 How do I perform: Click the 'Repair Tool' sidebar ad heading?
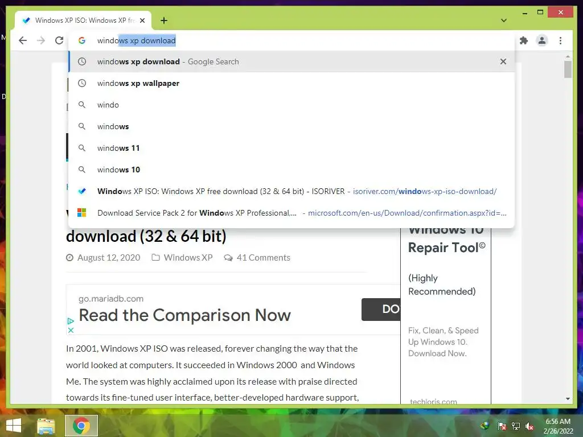click(446, 247)
